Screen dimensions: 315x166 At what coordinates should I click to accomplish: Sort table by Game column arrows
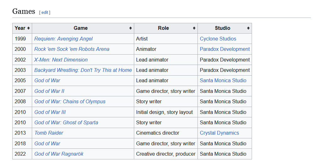coord(131,28)
